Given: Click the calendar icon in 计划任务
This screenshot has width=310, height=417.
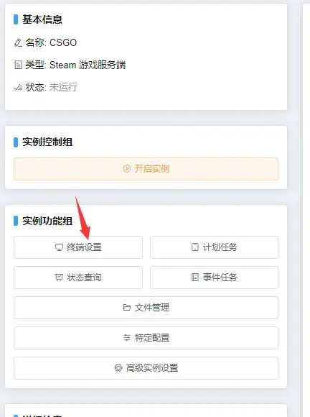Looking at the screenshot, I should click(x=194, y=247).
